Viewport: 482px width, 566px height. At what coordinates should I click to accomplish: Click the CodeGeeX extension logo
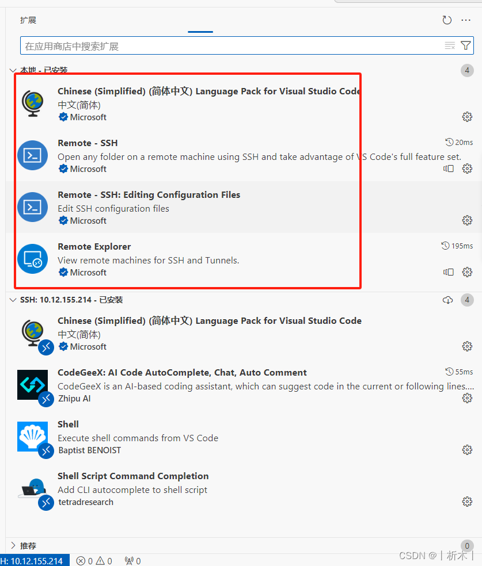coord(33,384)
